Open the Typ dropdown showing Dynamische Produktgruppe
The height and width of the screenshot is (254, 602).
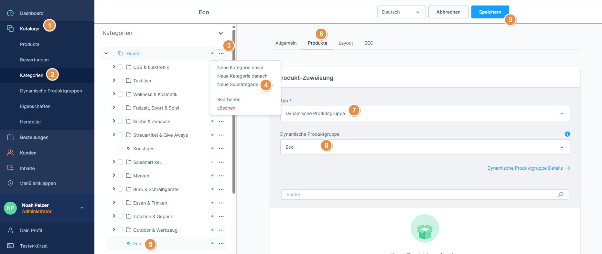tap(425, 113)
